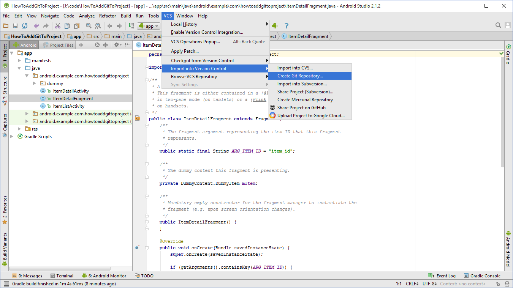Select Enable Version Control Integration...

tap(215, 32)
